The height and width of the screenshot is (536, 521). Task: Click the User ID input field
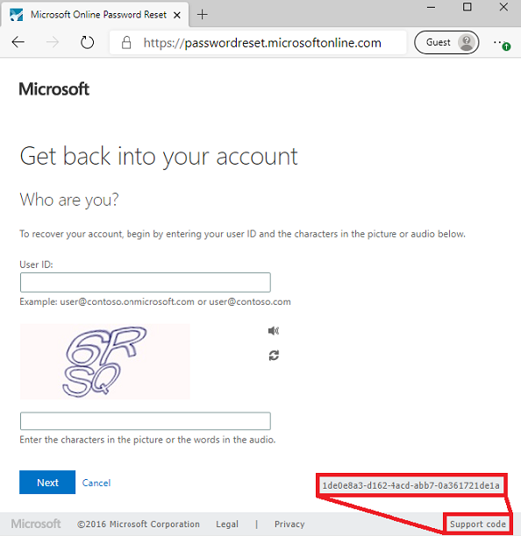pos(146,282)
